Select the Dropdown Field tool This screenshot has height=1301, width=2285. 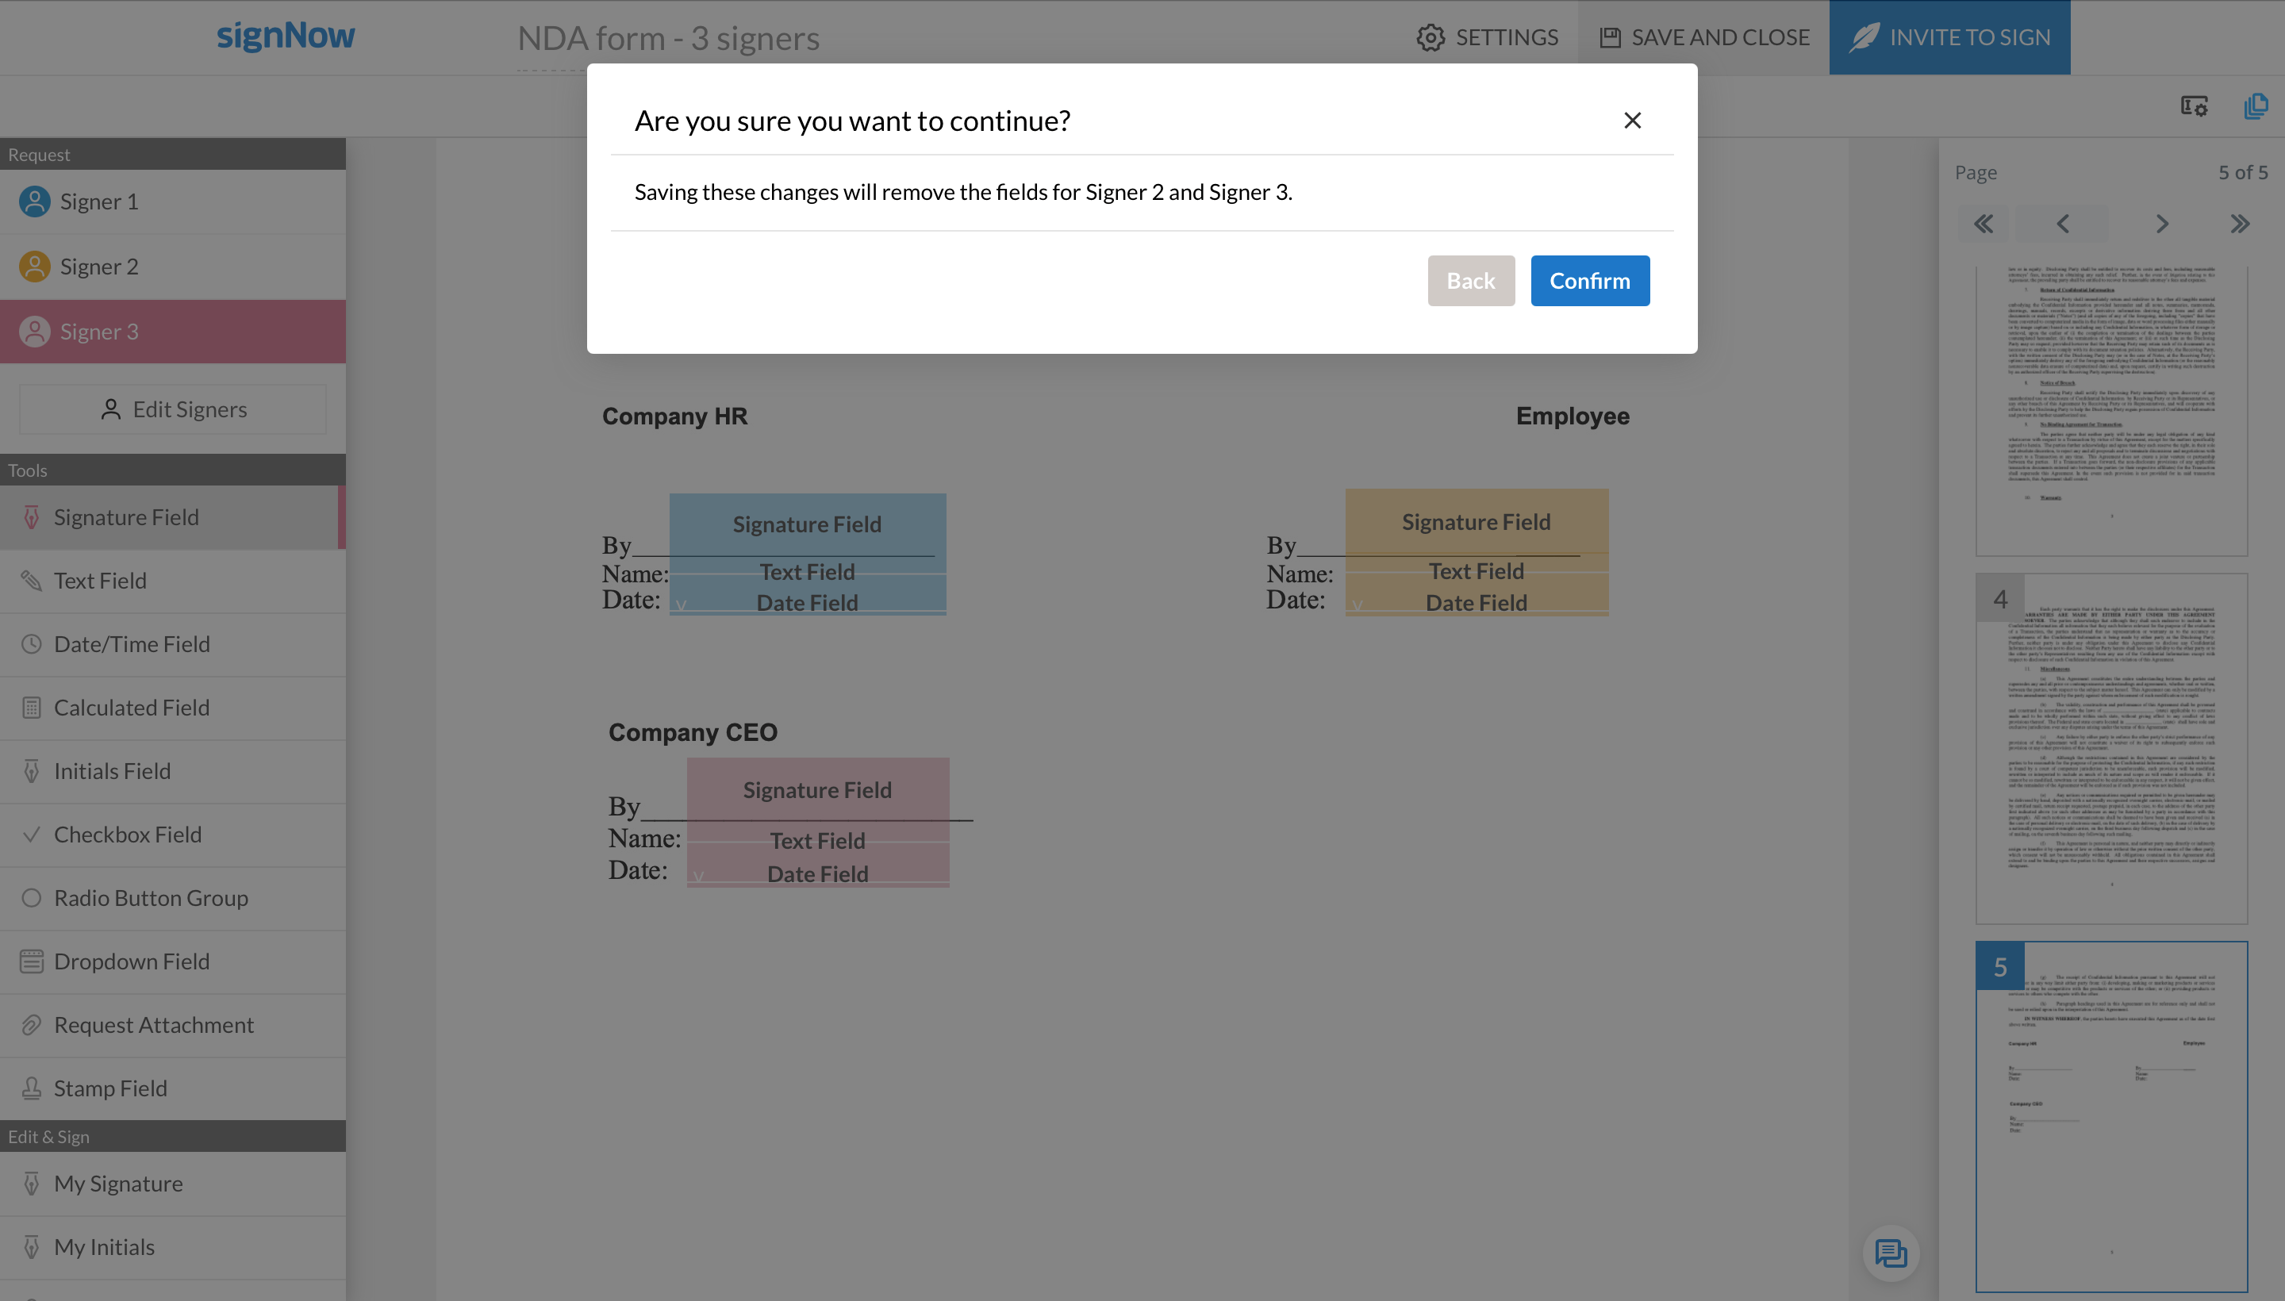tap(132, 961)
